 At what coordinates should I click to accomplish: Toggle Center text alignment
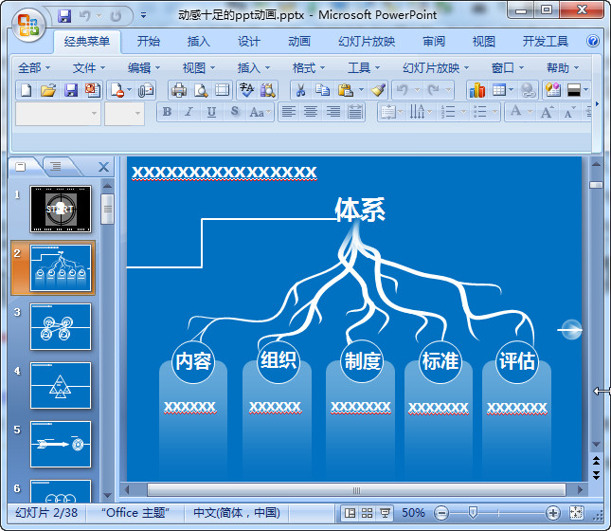(311, 113)
